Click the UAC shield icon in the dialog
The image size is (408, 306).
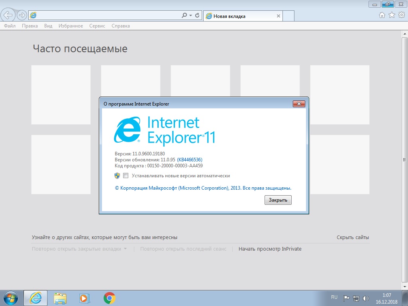pos(117,176)
